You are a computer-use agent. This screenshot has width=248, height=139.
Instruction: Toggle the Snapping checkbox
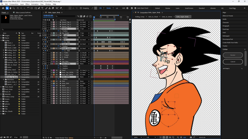(81, 8)
